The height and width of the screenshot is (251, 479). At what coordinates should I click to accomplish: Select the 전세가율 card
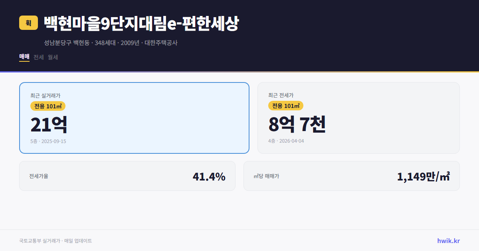(127, 176)
